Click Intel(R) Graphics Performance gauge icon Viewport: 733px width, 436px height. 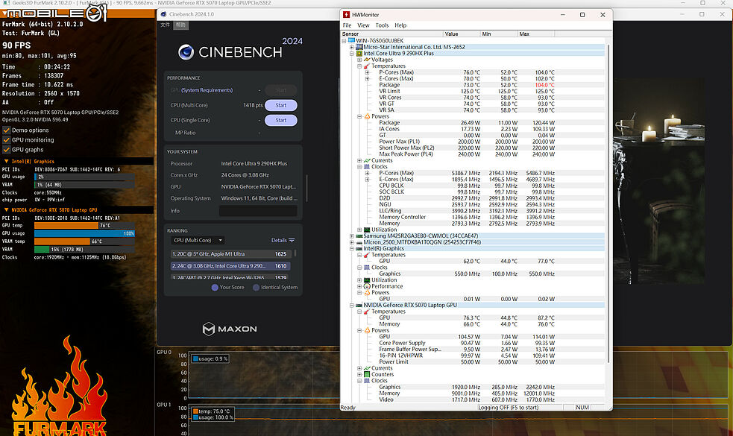click(367, 286)
